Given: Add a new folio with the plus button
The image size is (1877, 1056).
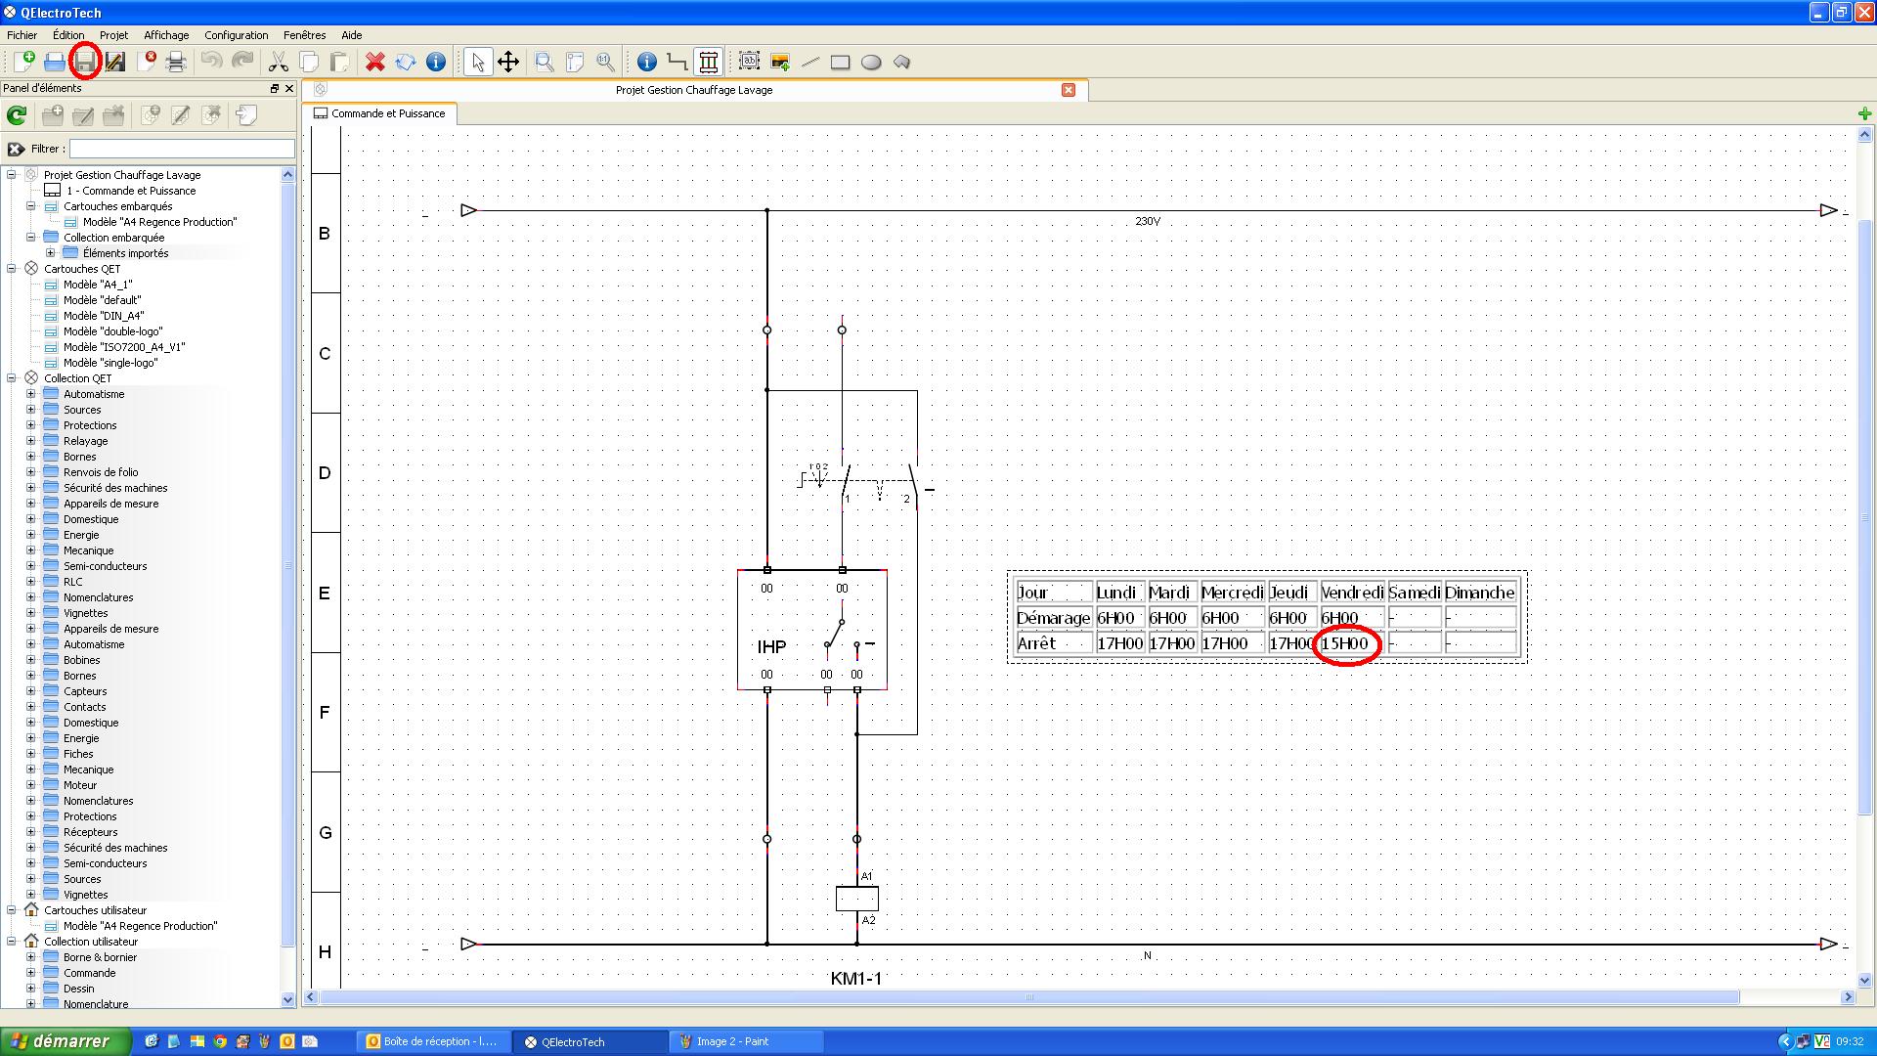Looking at the screenshot, I should [x=1864, y=114].
